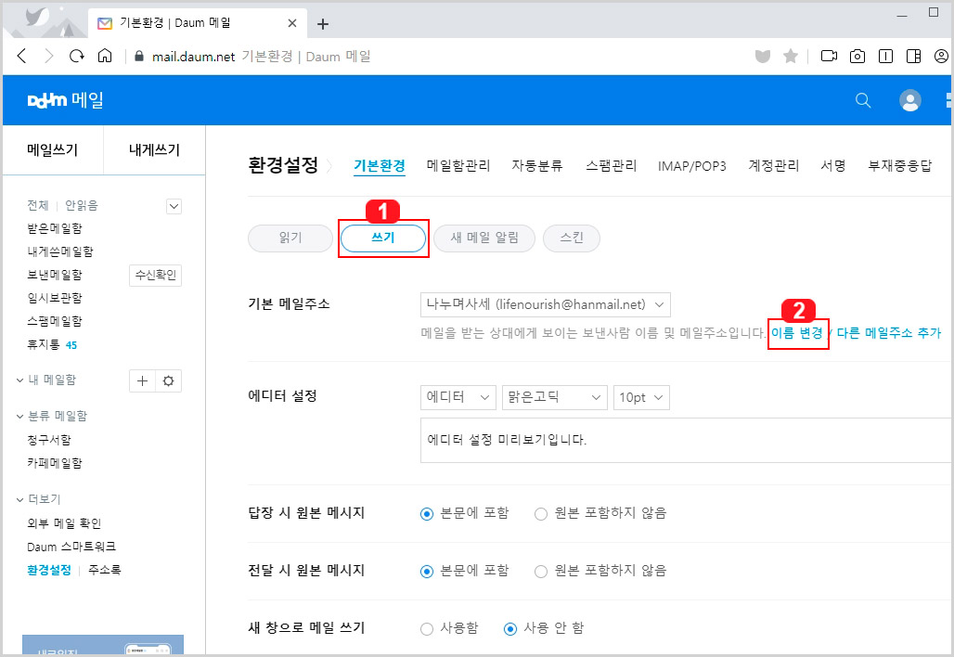Switch to 메일함관리 tab

click(x=458, y=165)
